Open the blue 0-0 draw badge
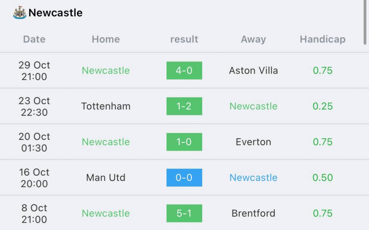This screenshot has width=369, height=230. click(184, 177)
